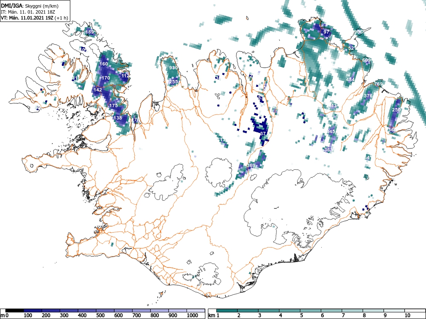Click the 'km 1' label on the legend

[x=214, y=316]
